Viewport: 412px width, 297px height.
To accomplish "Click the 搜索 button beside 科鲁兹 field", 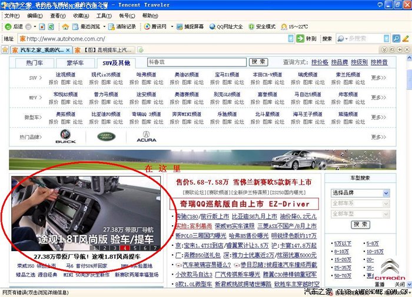I will (258, 62).
